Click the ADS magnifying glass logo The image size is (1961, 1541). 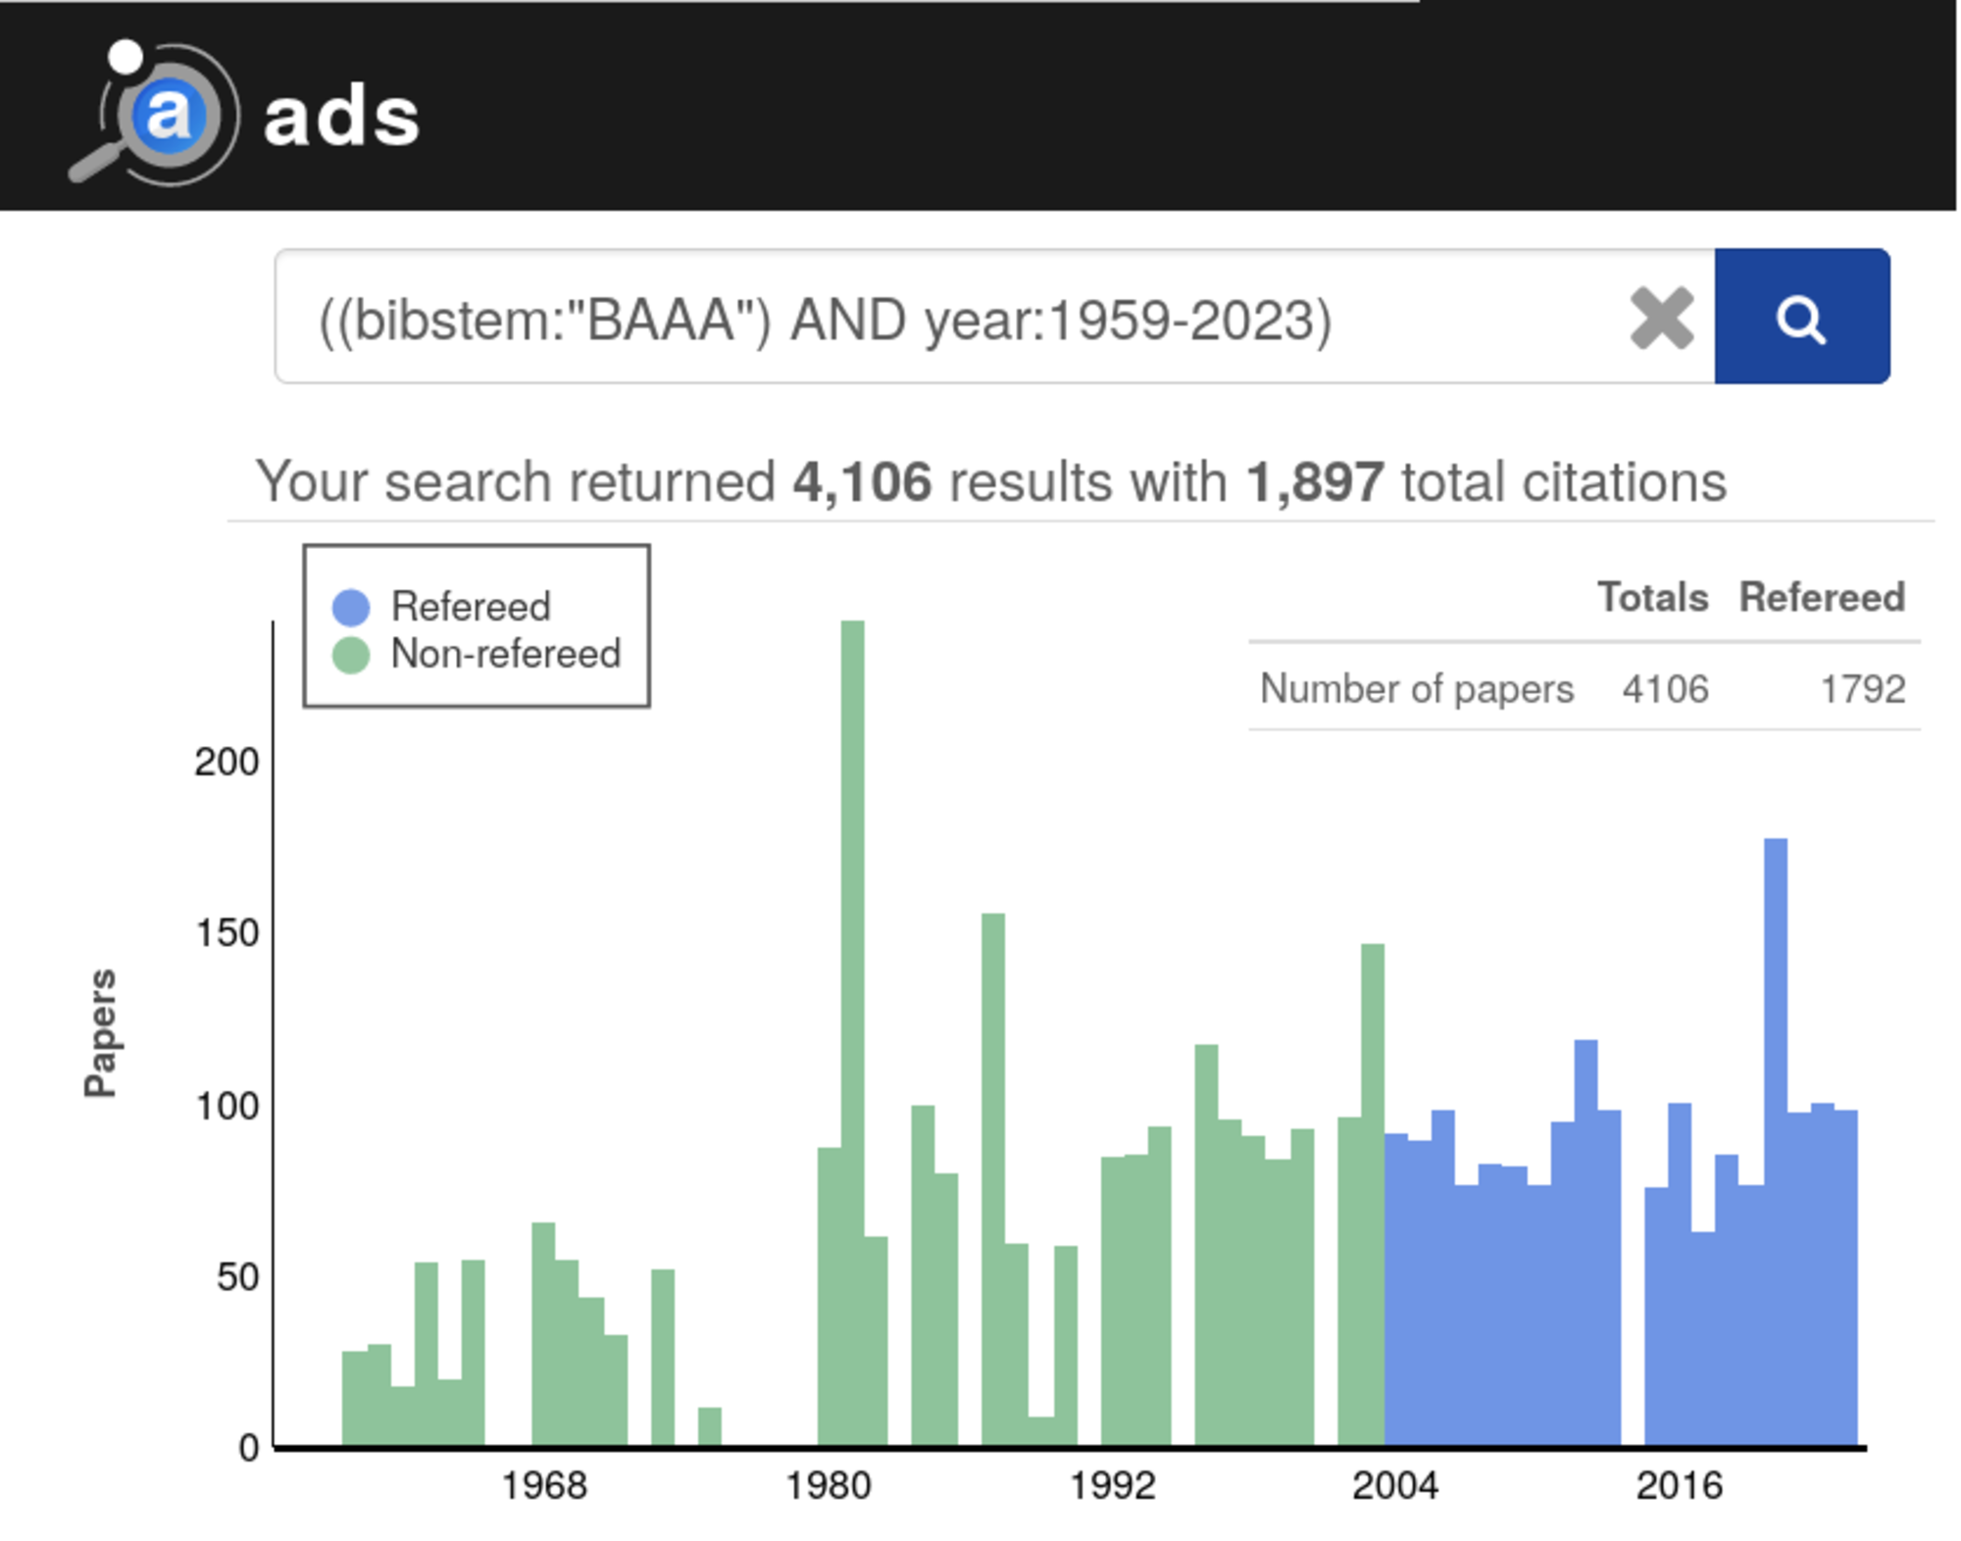pyautogui.click(x=153, y=113)
